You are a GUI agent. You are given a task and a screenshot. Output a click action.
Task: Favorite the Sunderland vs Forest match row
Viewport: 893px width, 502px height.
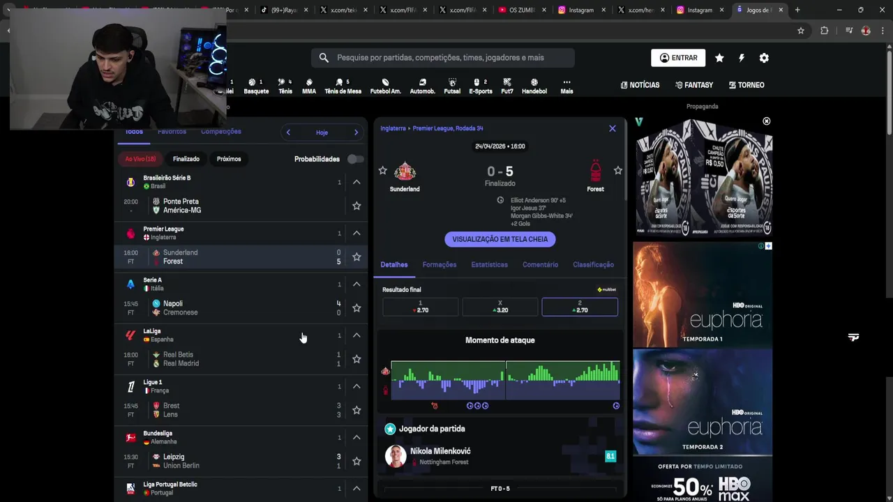click(357, 257)
